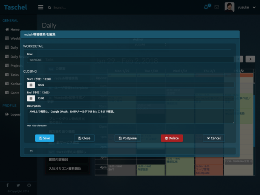
Task: Open the Facebook footer icon
Action: pos(8,185)
